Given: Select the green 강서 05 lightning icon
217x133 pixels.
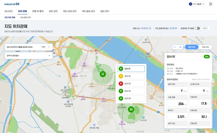Looking at the screenshot, I should click(x=121, y=98).
